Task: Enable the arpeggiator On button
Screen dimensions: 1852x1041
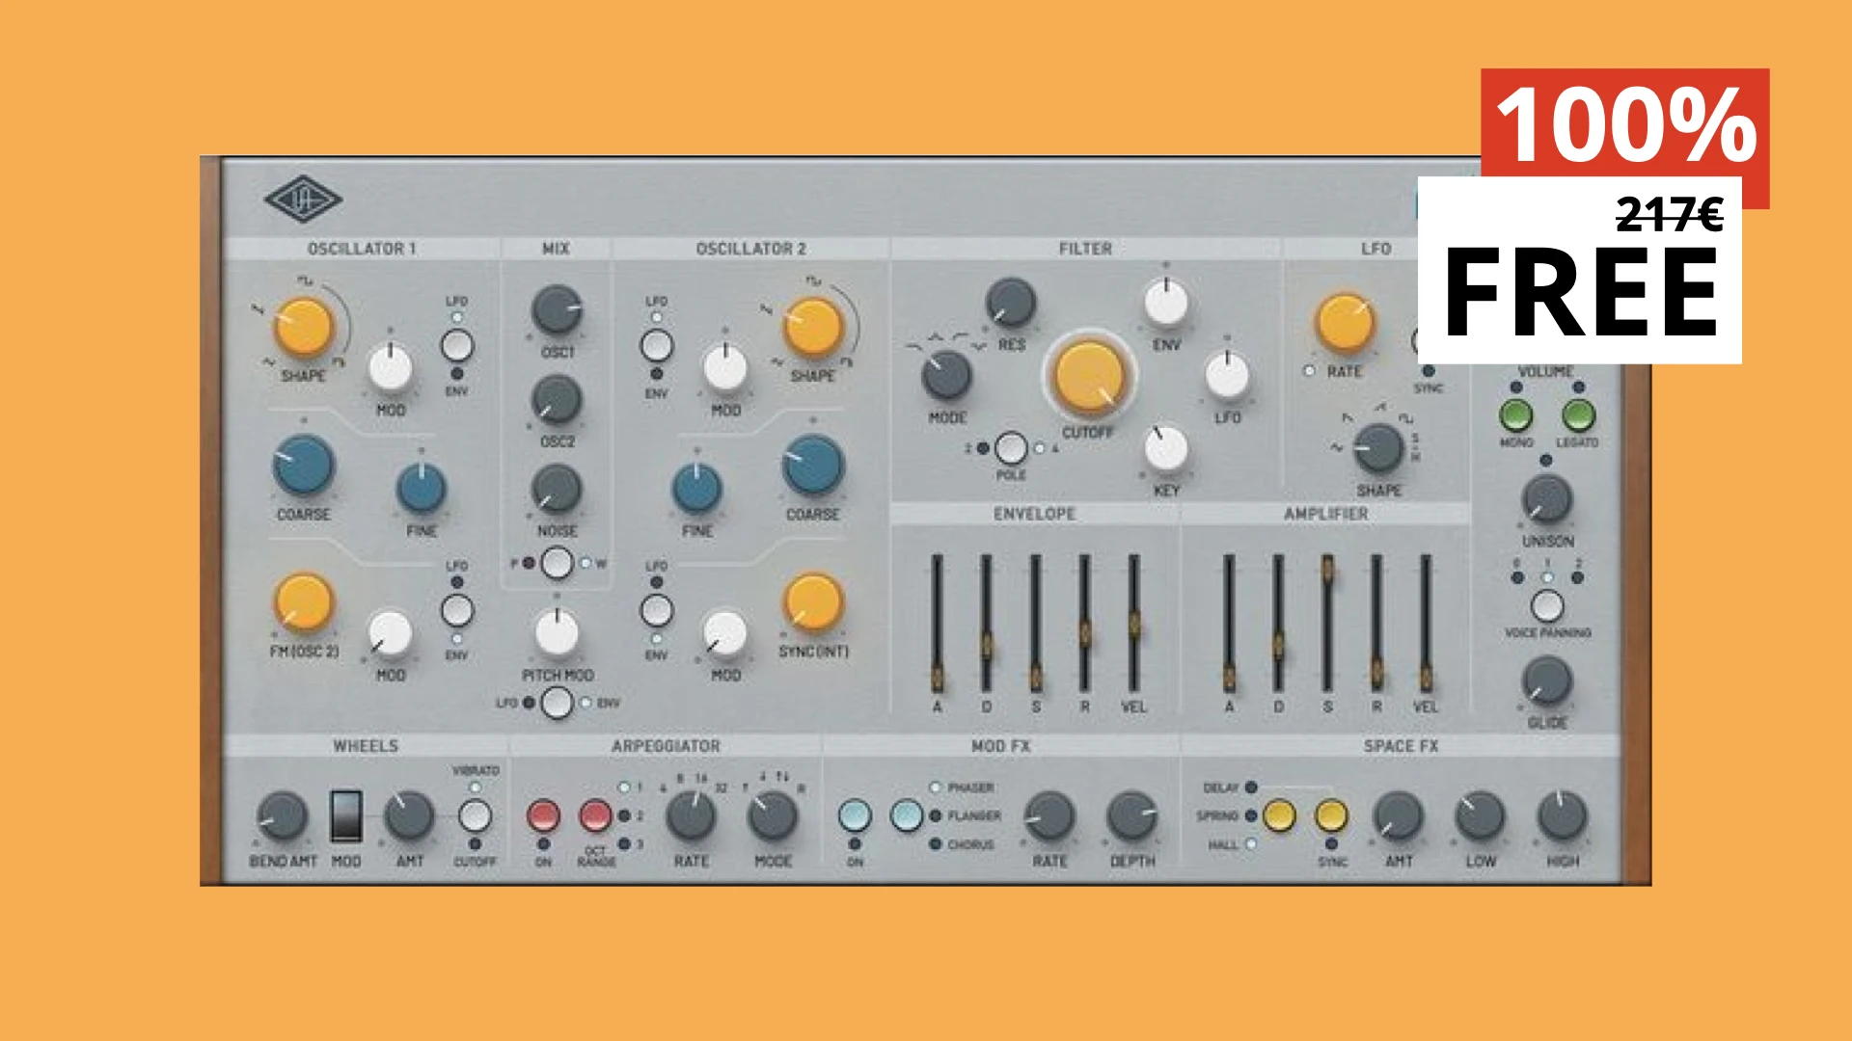Action: 543,816
